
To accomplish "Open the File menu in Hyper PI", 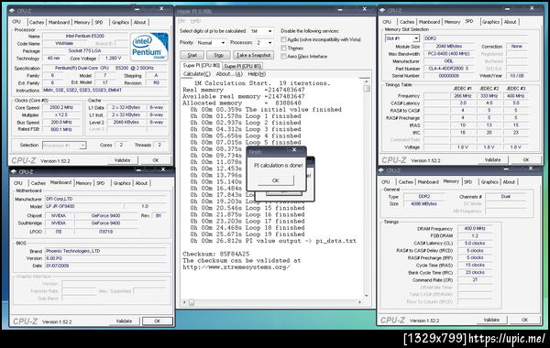I will (x=181, y=21).
